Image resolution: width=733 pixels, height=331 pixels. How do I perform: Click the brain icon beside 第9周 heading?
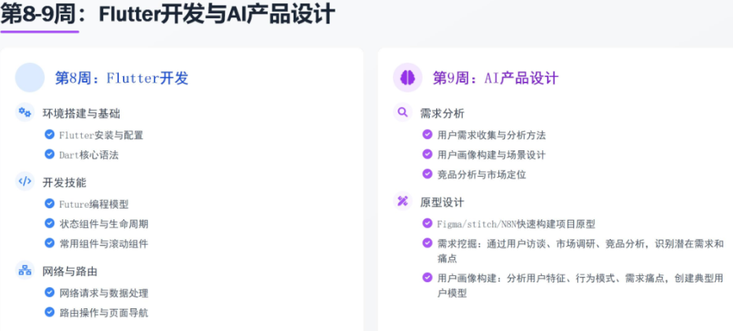(x=408, y=77)
